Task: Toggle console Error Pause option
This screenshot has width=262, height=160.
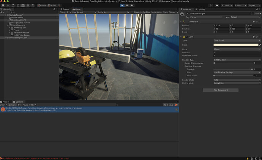Action: pos(23,105)
